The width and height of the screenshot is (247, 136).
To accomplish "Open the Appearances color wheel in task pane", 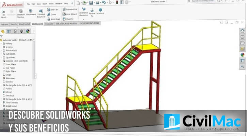I will pos(242,54).
